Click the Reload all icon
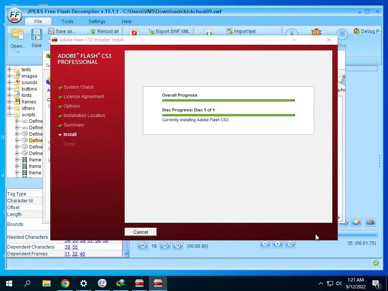The width and height of the screenshot is (388, 291). (93, 31)
